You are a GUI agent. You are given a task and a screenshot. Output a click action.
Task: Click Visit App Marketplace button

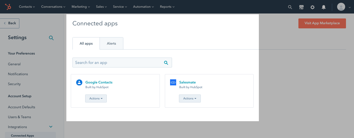point(322,23)
